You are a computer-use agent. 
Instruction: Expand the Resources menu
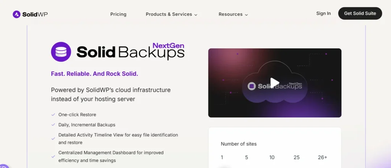coord(233,14)
